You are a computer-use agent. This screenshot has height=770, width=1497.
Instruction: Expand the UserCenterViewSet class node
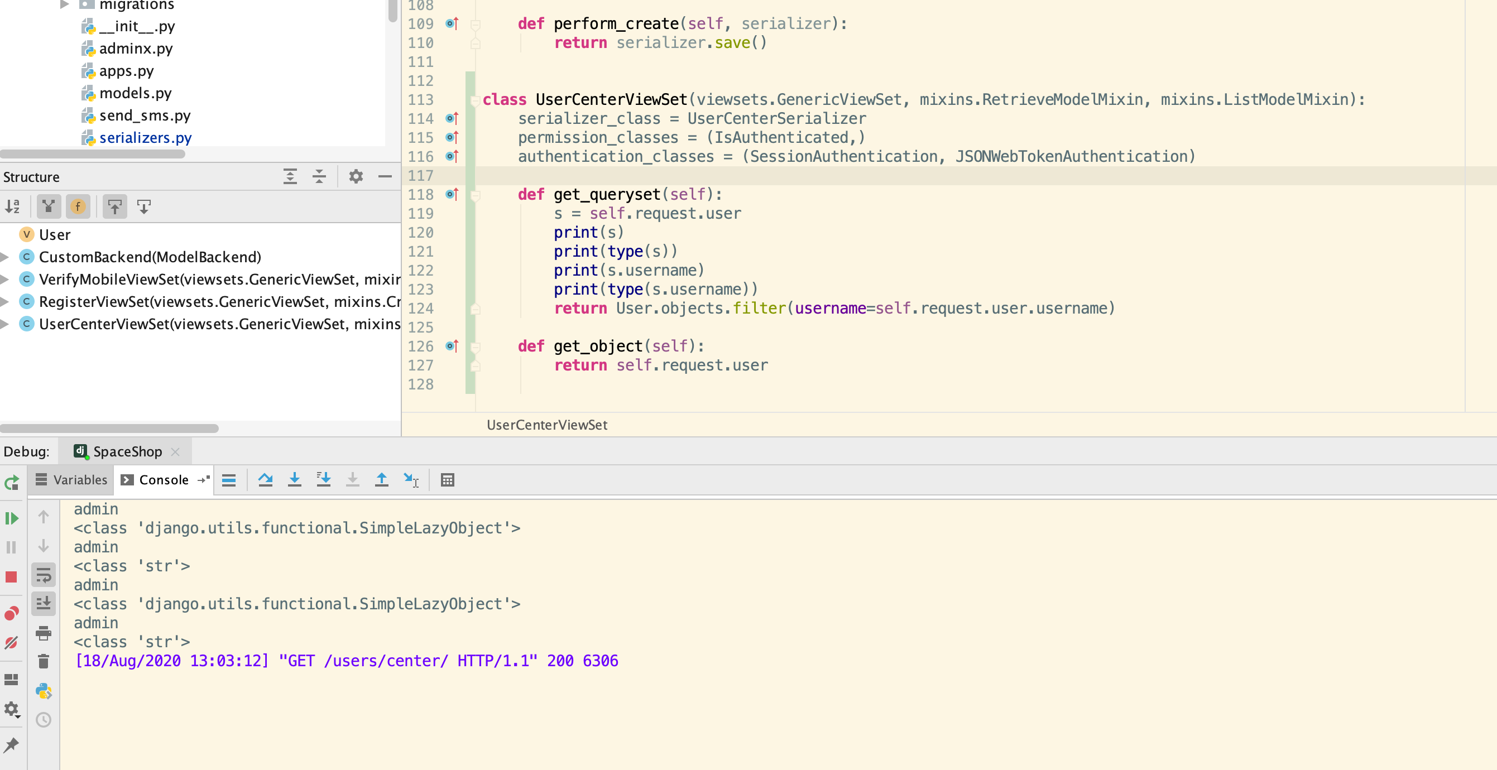(x=4, y=324)
